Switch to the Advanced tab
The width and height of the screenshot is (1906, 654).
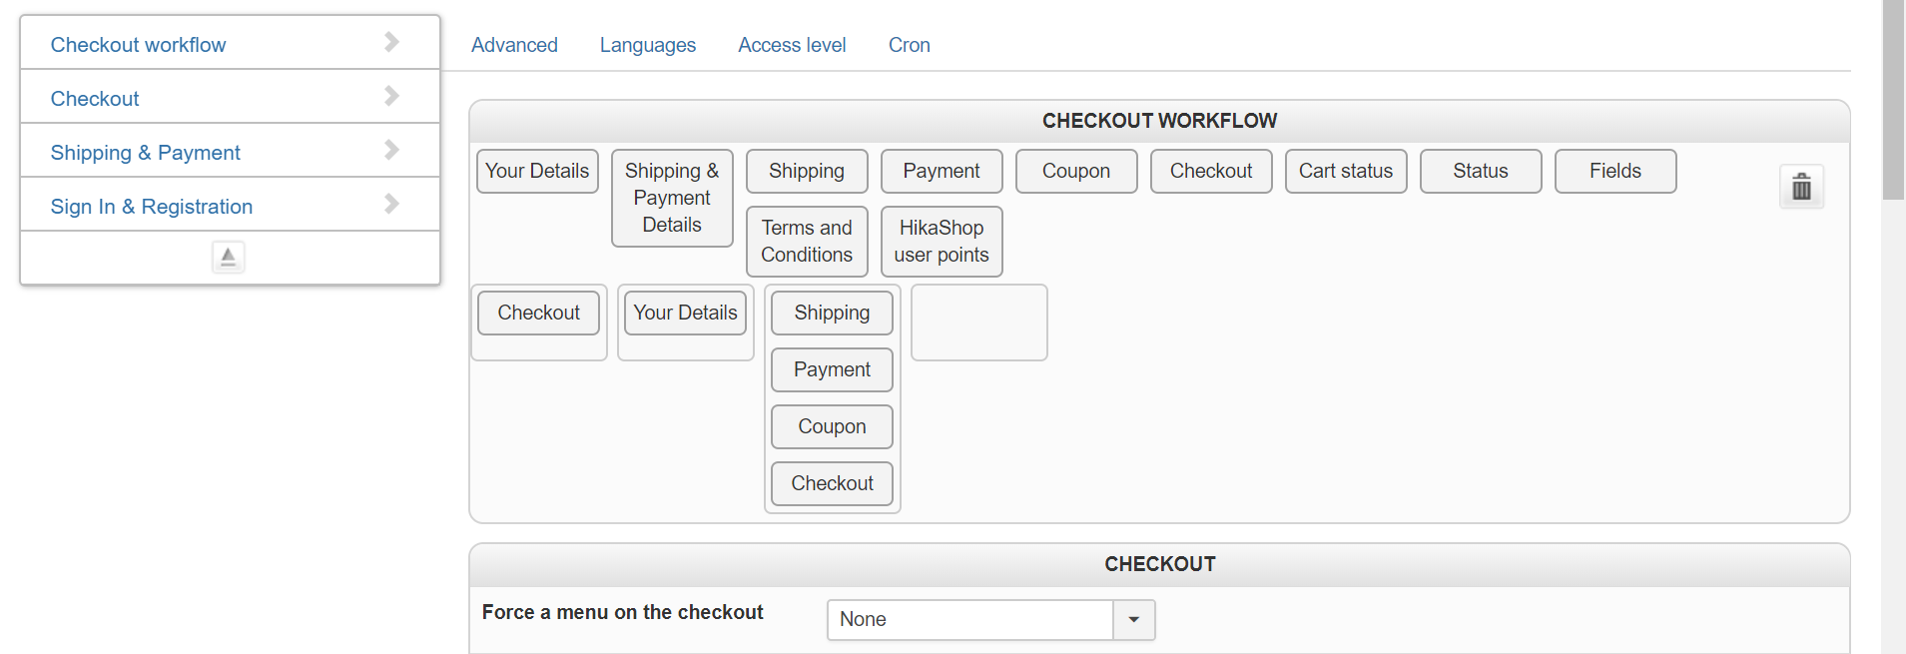pyautogui.click(x=514, y=45)
